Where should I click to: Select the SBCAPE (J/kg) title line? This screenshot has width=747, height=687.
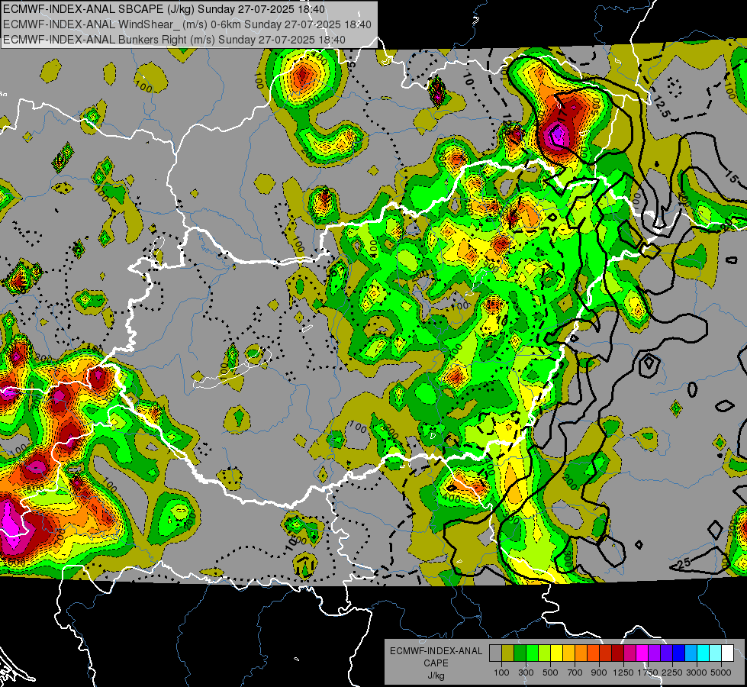(164, 9)
